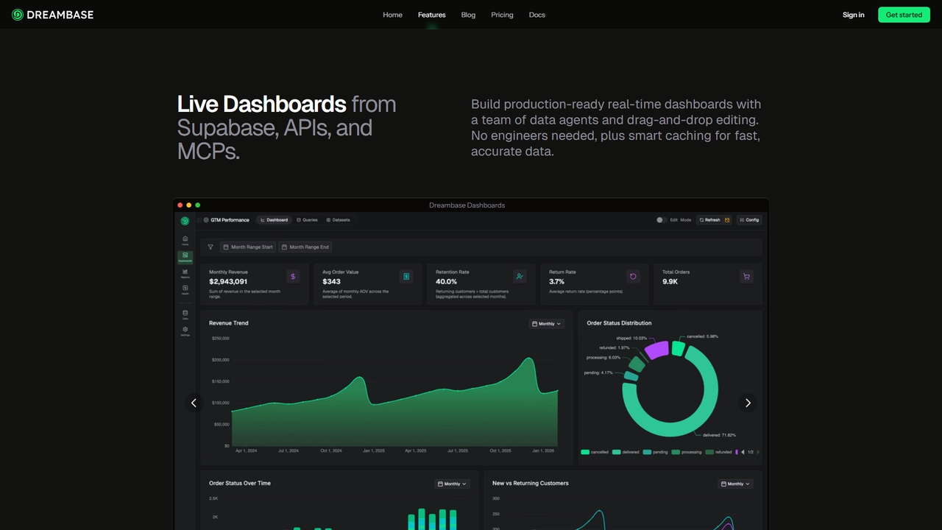Image resolution: width=942 pixels, height=530 pixels.
Task: Click the delivered legend swatch
Action: [x=616, y=452]
